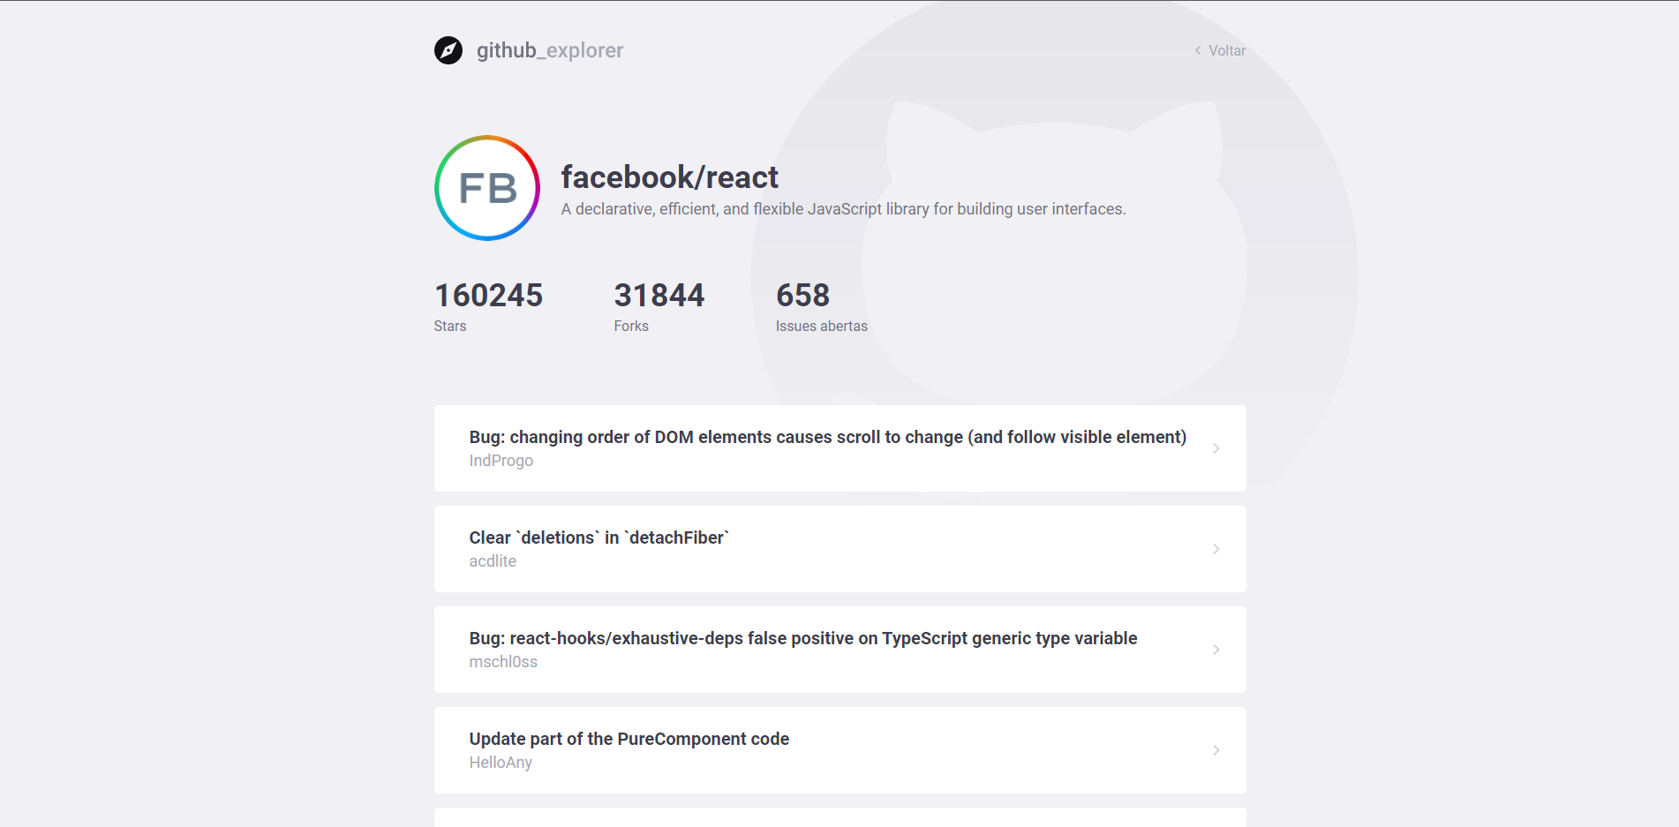Go back using the Voltar link
Image resolution: width=1679 pixels, height=827 pixels.
pyautogui.click(x=1226, y=50)
